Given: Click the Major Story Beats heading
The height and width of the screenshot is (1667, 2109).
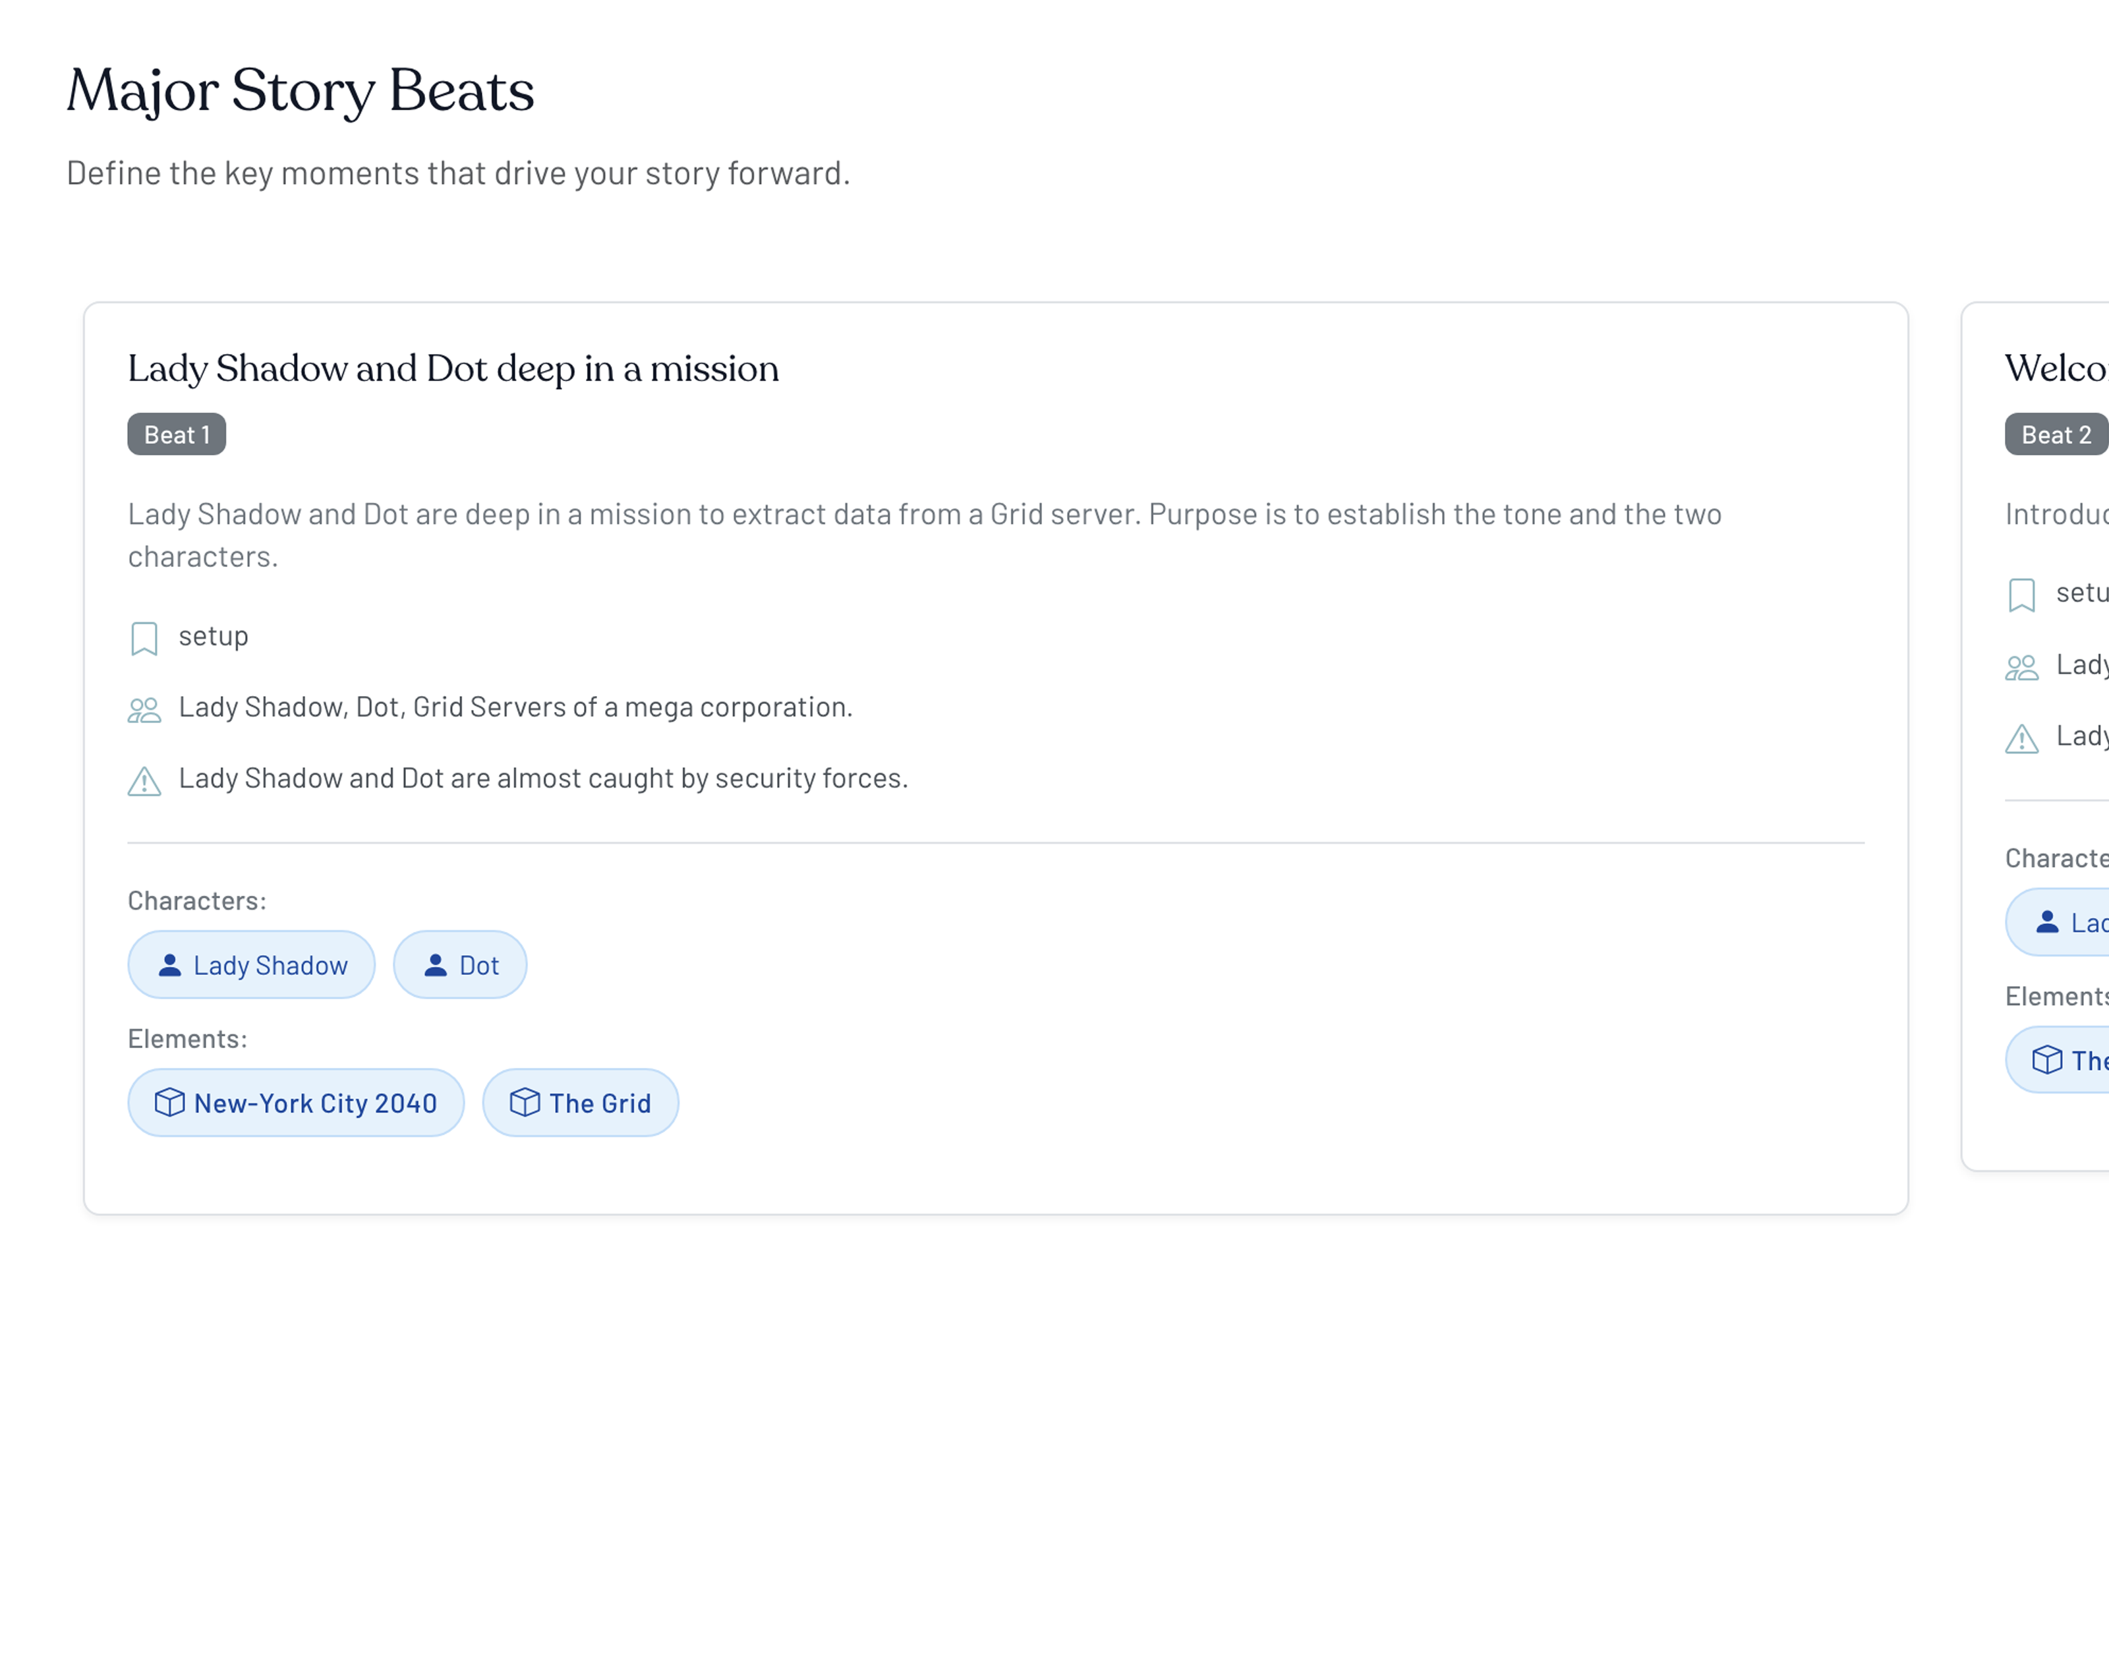Looking at the screenshot, I should pos(301,91).
